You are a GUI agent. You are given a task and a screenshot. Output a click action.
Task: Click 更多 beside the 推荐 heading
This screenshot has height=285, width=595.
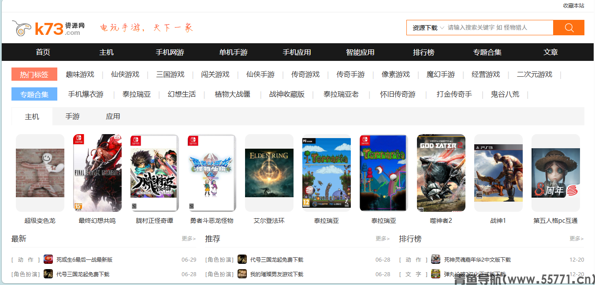tap(383, 239)
